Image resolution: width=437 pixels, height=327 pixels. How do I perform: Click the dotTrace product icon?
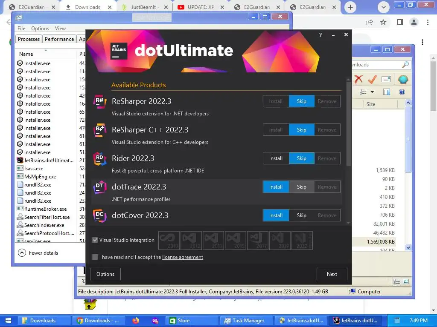pos(99,187)
